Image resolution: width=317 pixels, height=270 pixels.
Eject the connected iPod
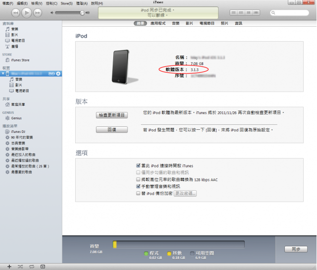[x=58, y=73]
